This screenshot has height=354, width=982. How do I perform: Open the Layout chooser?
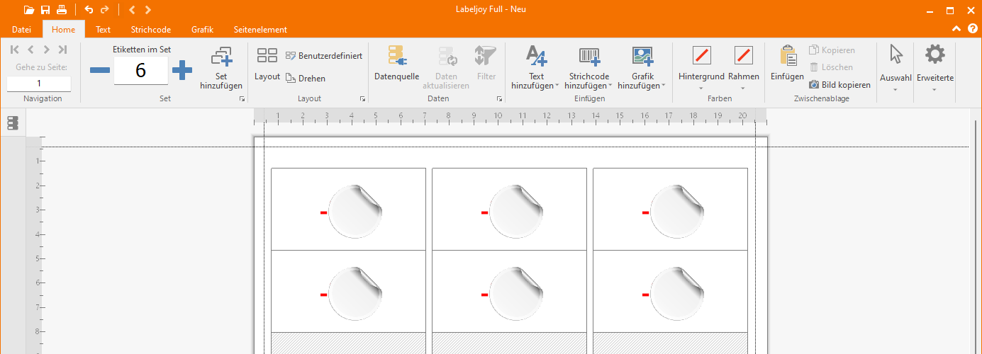[x=267, y=64]
